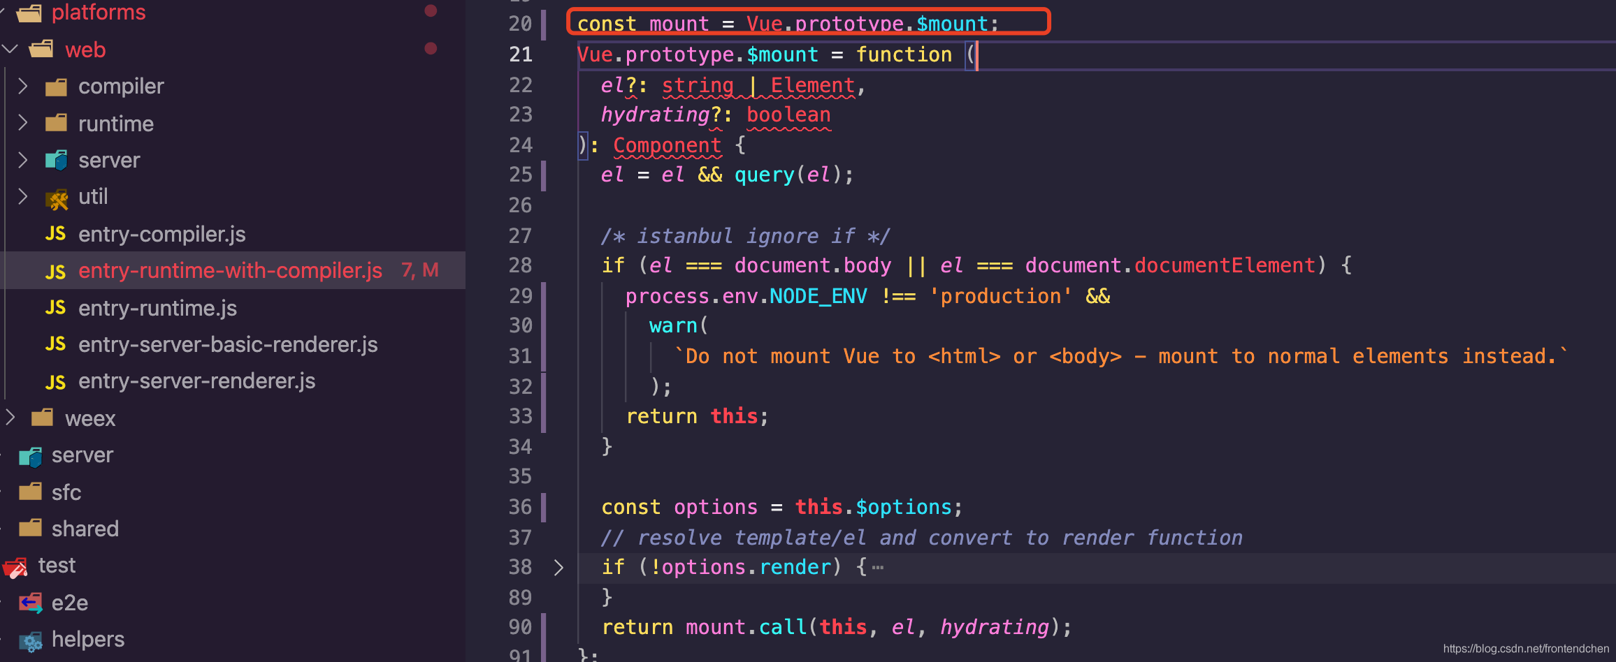Click line number 90 in gutter
The width and height of the screenshot is (1616, 662).
click(x=520, y=627)
